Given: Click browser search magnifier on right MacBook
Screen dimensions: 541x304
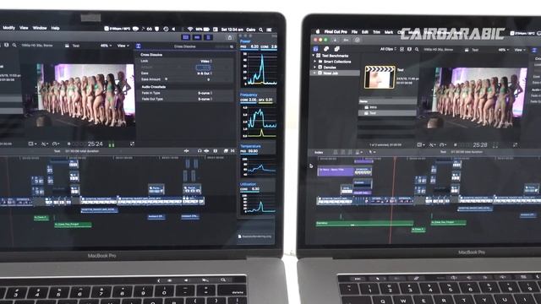Looking at the screenshot, I should 417,50.
